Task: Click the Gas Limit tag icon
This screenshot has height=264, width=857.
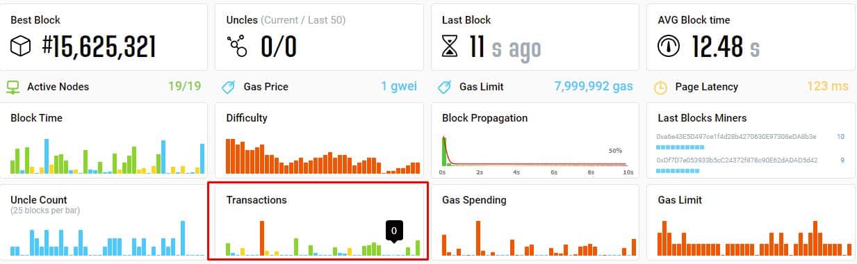Action: point(443,87)
